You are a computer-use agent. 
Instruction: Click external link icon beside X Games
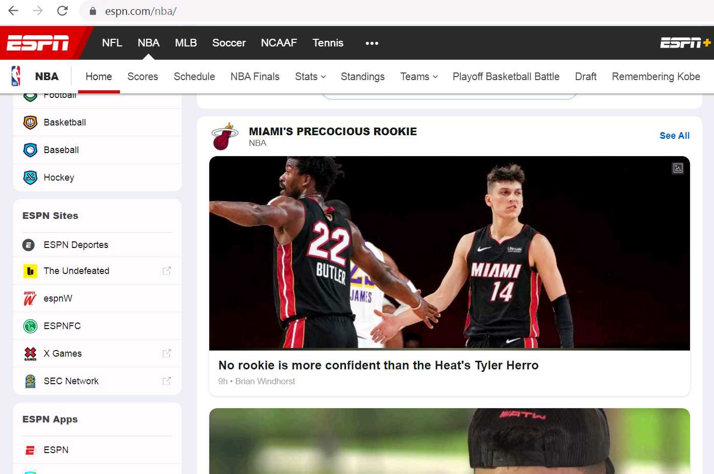tap(166, 354)
